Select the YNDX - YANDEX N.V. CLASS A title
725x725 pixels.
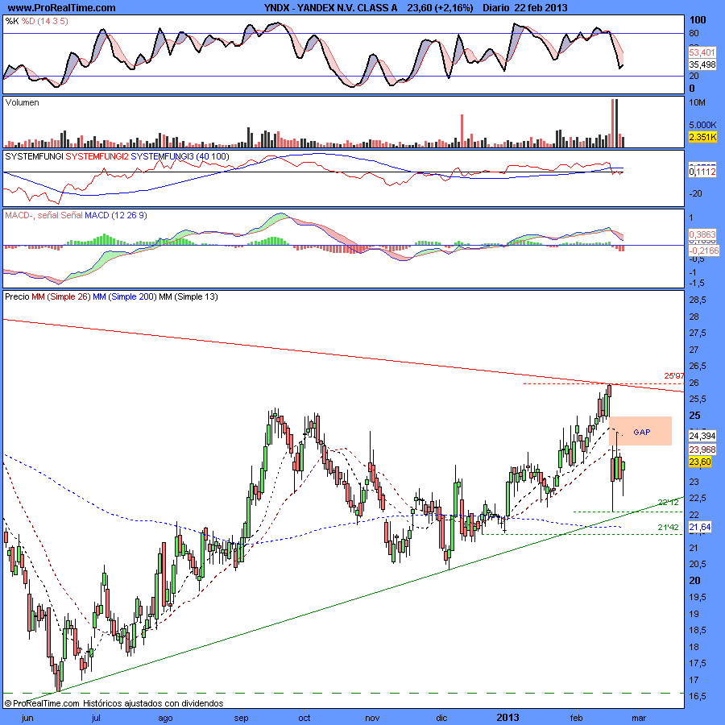330,7
